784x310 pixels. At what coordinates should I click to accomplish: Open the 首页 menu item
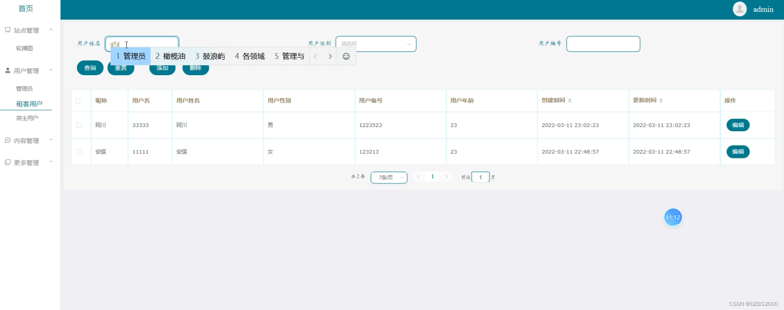(x=26, y=8)
